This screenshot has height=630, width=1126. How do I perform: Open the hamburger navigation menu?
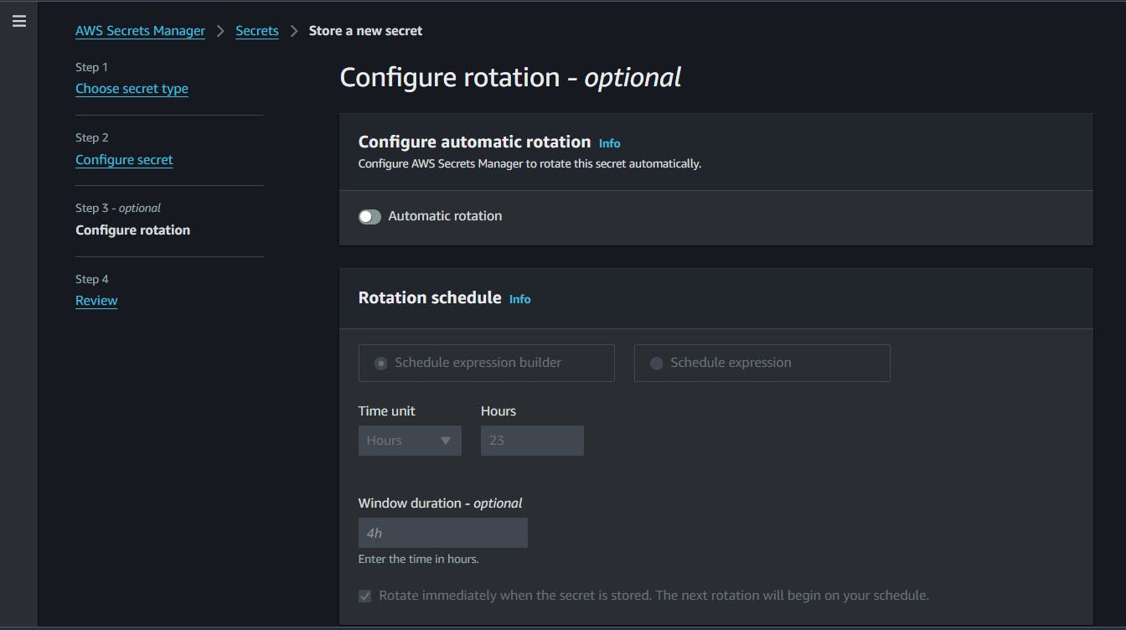19,22
